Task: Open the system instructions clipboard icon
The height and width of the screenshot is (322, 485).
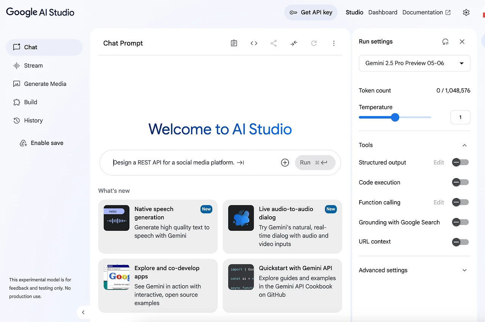Action: click(x=234, y=43)
